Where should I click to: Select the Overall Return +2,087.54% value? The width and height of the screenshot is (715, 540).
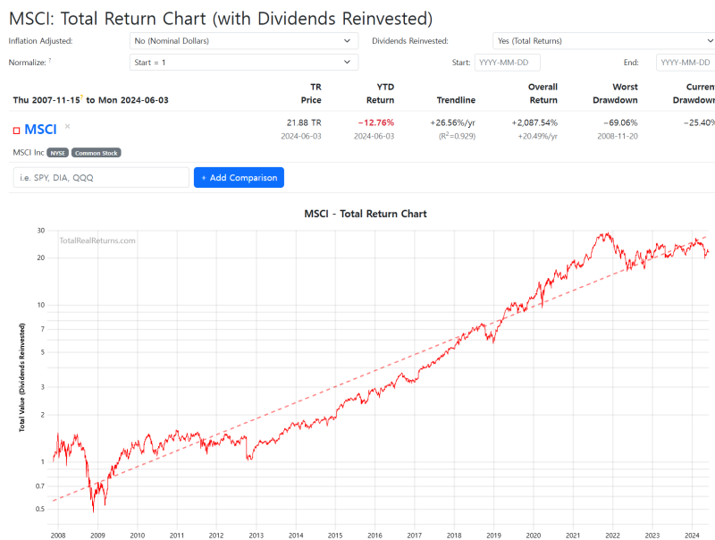pyautogui.click(x=534, y=122)
